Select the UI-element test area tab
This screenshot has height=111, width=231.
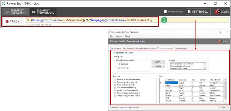(165, 48)
